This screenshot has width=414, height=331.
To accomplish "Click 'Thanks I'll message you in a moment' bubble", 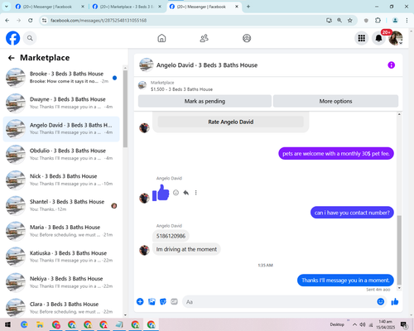I will coord(345,281).
